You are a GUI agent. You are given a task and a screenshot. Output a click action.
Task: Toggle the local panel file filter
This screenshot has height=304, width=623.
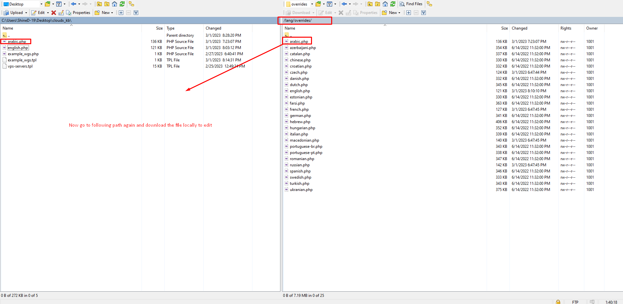point(59,4)
